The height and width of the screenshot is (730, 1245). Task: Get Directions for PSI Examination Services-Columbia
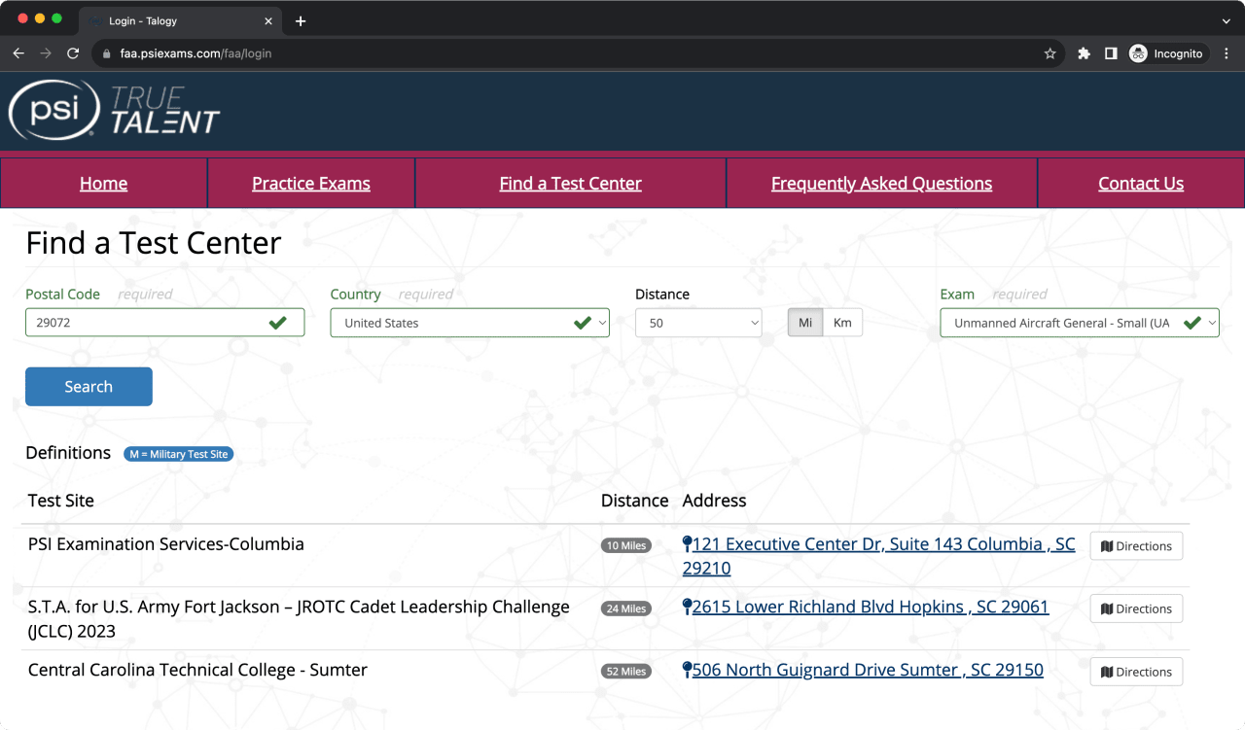(1136, 546)
